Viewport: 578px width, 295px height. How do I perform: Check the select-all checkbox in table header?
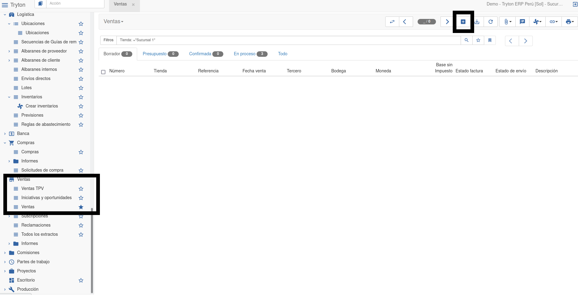point(103,72)
